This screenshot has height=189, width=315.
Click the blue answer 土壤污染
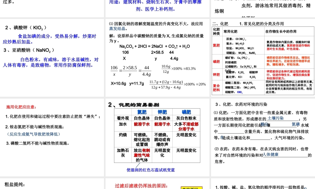coord(276,118)
